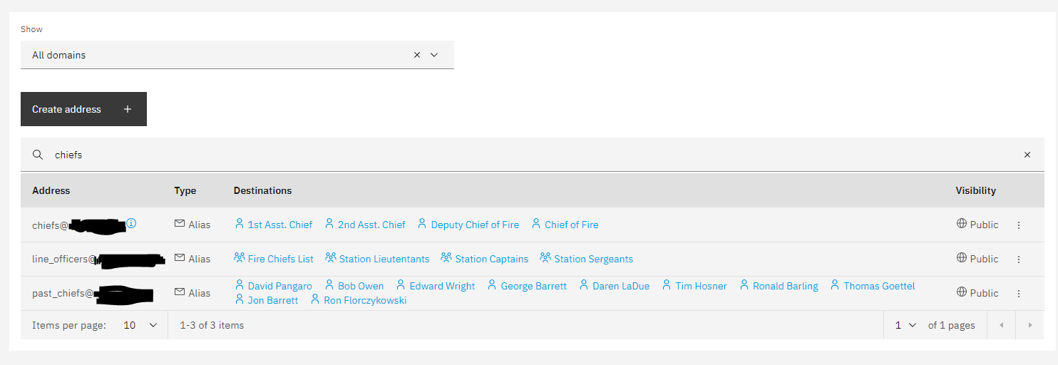Open options menu for past_chiefs@ row
Viewport: 1058px width, 365px height.
click(1019, 294)
